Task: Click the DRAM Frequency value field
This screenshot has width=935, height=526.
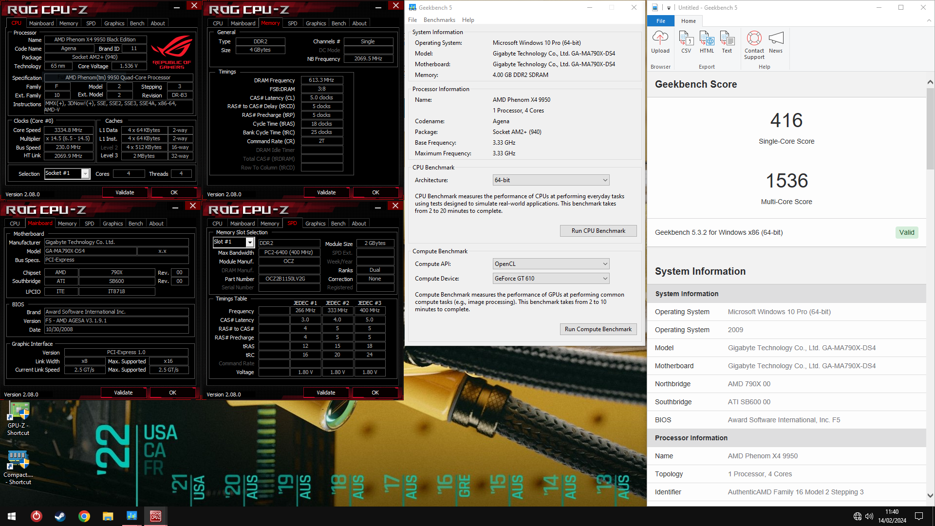Action: 321,80
